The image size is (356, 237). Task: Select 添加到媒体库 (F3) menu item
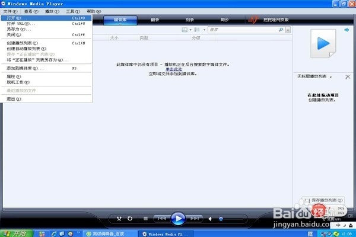pos(46,68)
